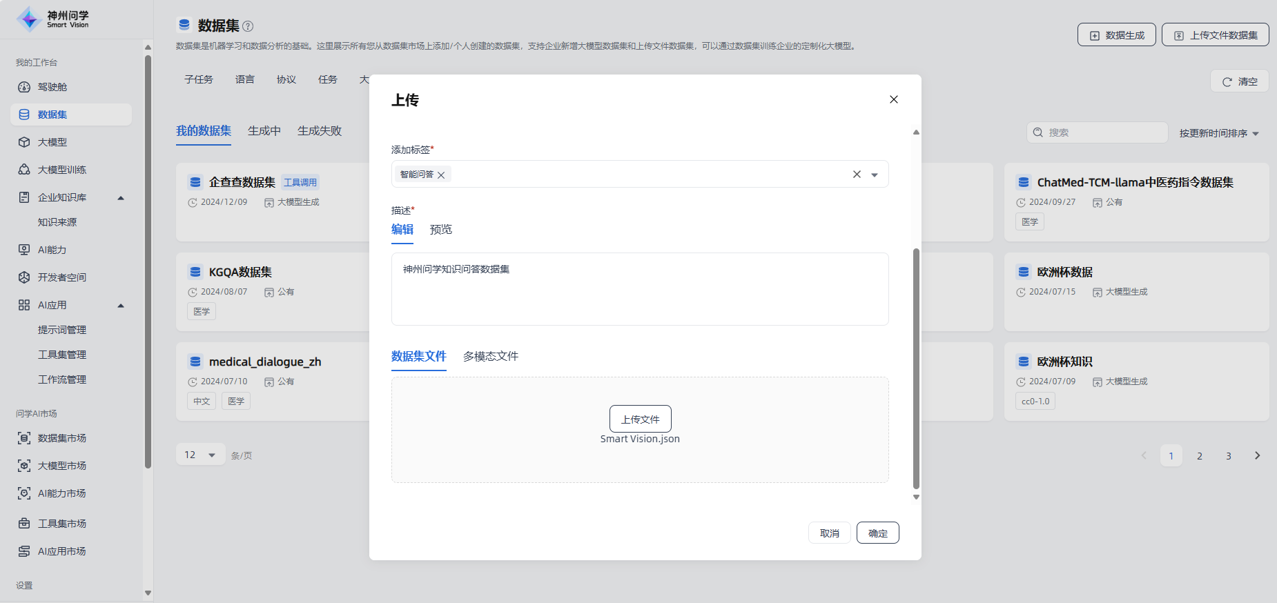
Task: Switch to the 多模态文件 tab
Action: [x=490, y=357]
